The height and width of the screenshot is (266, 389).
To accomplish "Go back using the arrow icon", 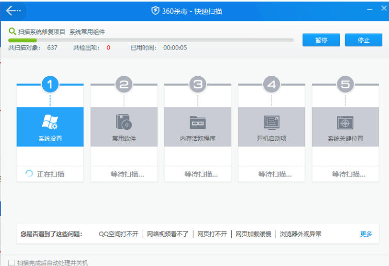I will 13,11.
